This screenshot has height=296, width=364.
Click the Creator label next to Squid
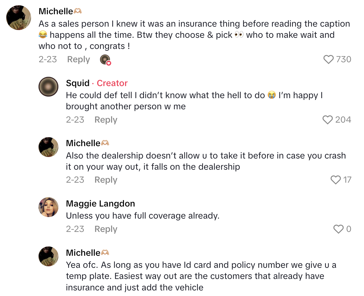[x=112, y=83]
